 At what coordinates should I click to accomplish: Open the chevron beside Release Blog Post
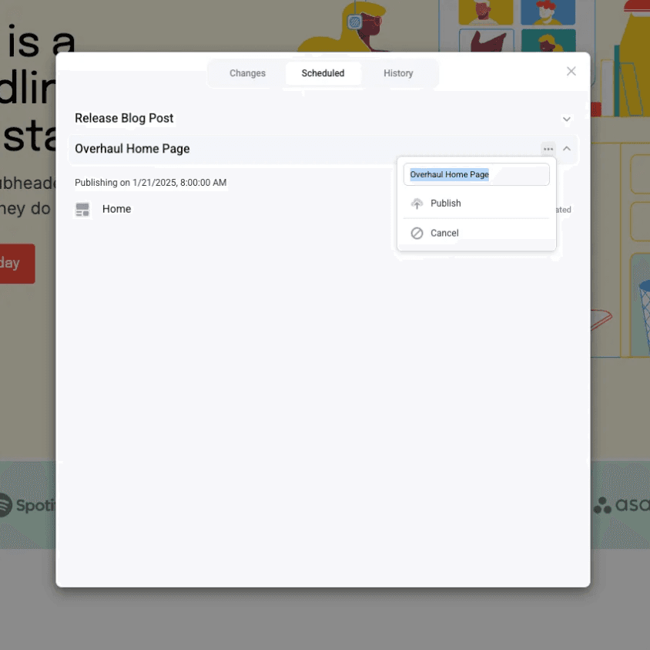pyautogui.click(x=566, y=119)
